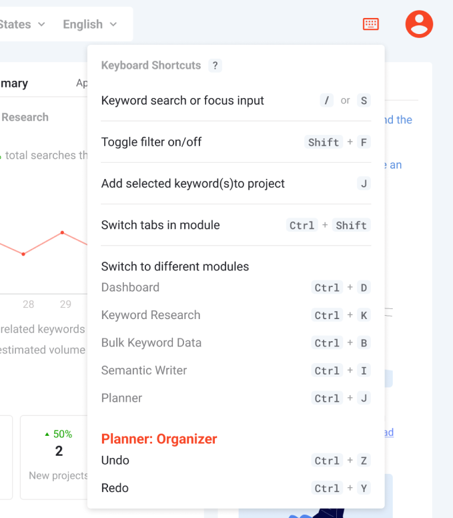Screen dimensions: 453x518
Task: Click the Keyboard Shortcuts title
Action: [151, 65]
